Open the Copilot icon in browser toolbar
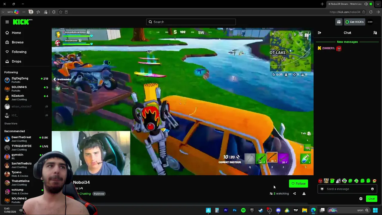This screenshot has height=215, width=382. click(x=16, y=12)
